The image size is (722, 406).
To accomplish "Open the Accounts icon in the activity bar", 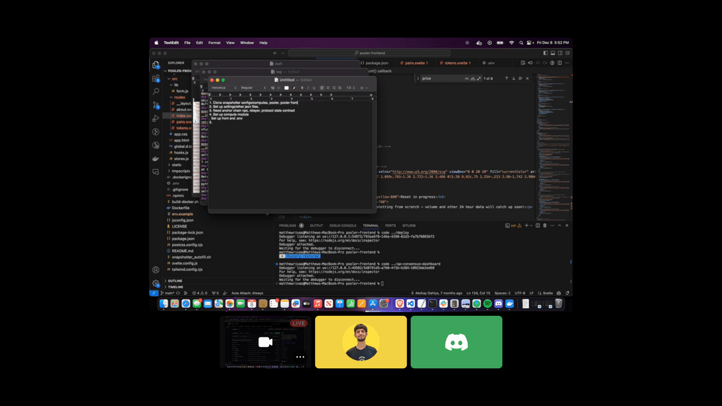I will 155,270.
